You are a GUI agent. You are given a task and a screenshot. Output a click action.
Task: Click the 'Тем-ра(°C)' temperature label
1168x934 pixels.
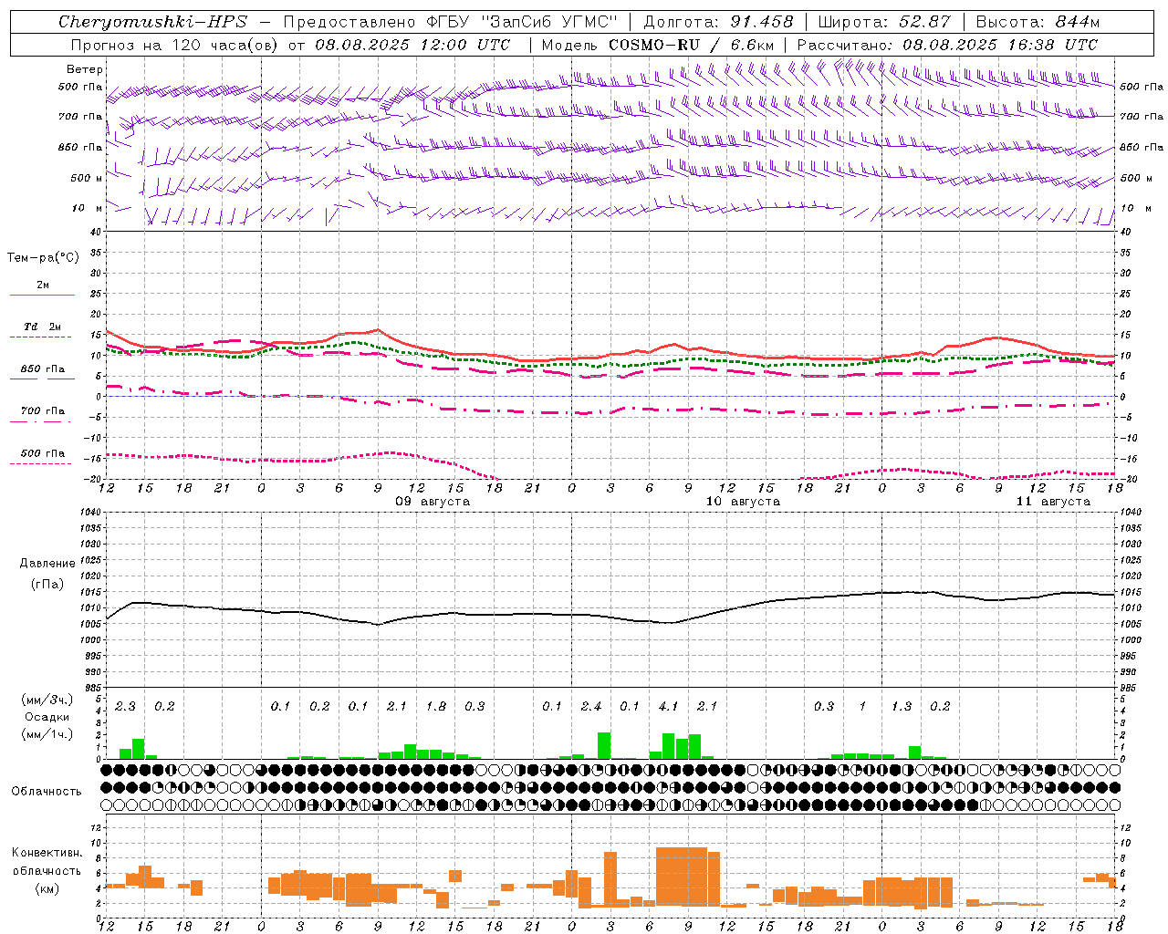[43, 258]
